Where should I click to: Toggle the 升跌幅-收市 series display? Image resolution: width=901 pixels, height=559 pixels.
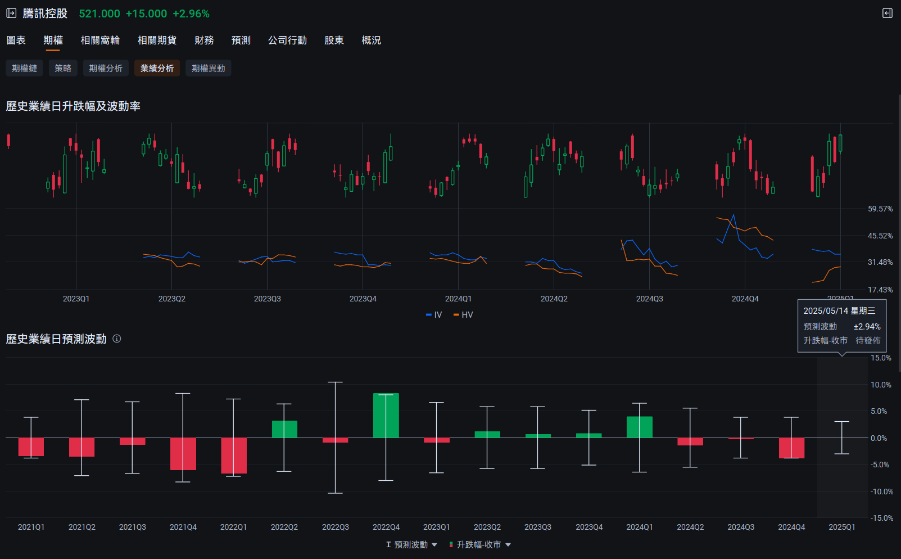coord(478,544)
